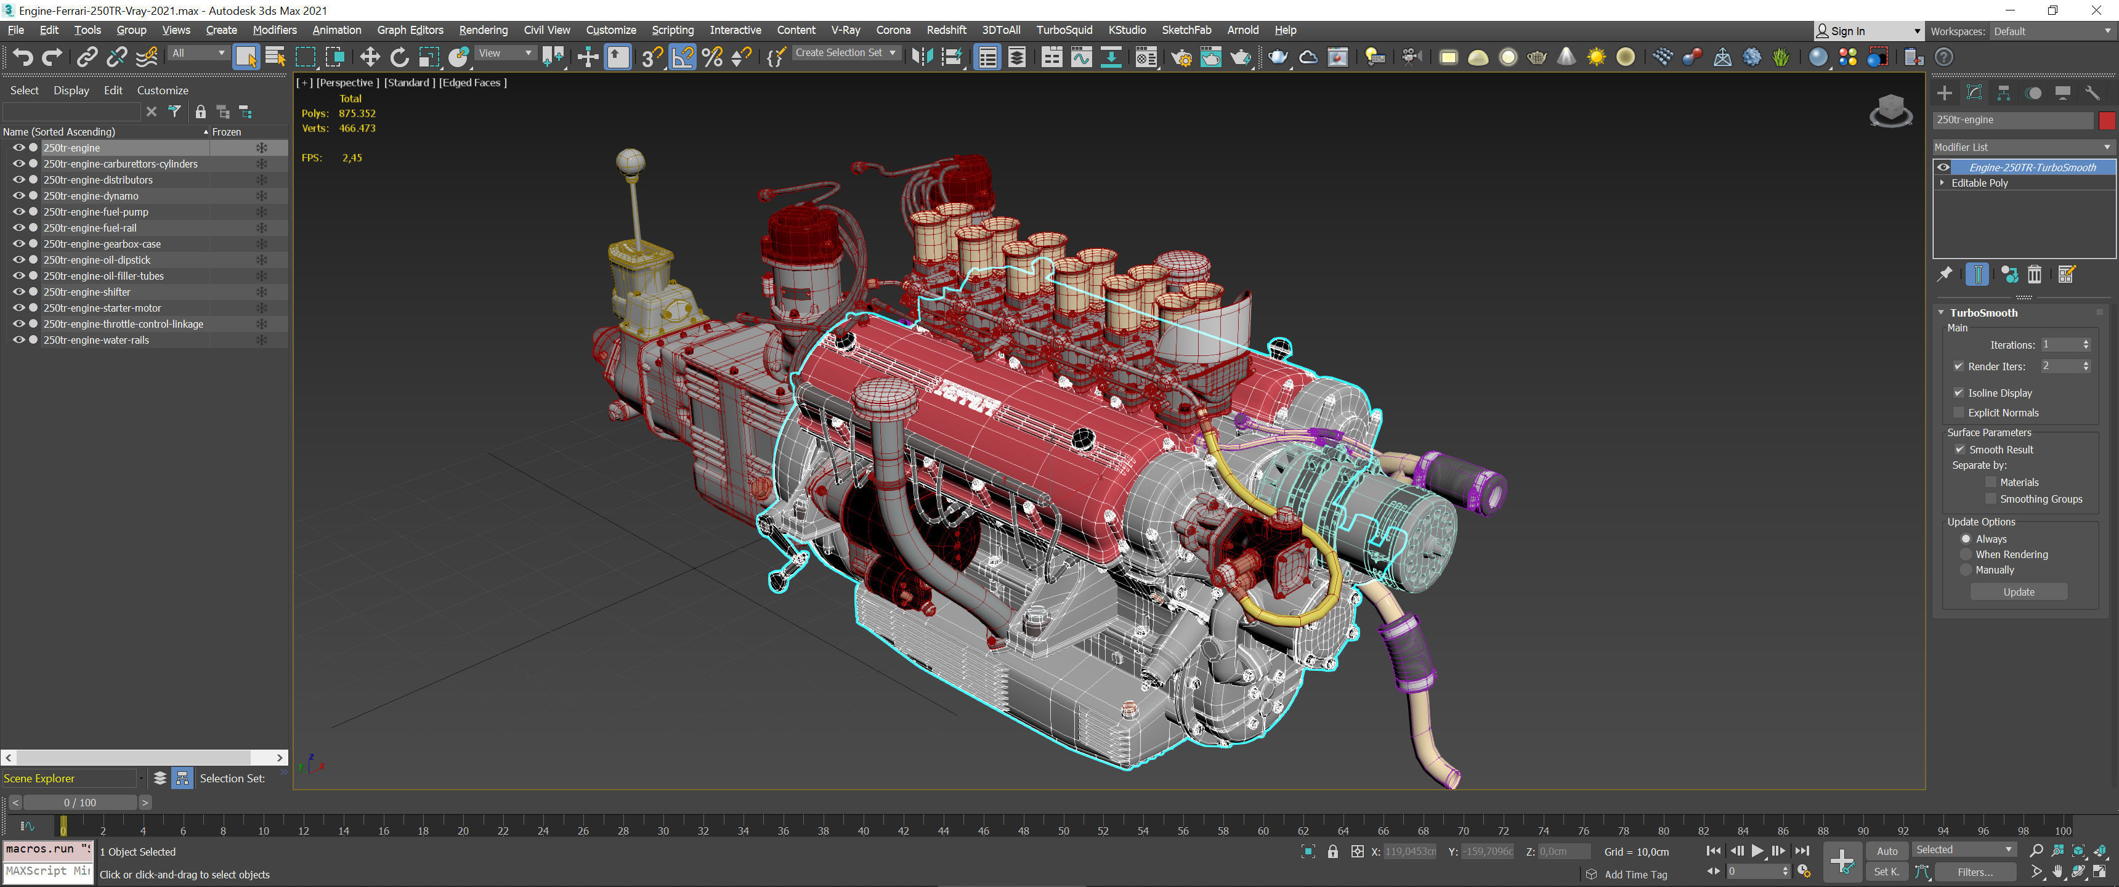Click the Update button in TurboSmooth

(2018, 591)
